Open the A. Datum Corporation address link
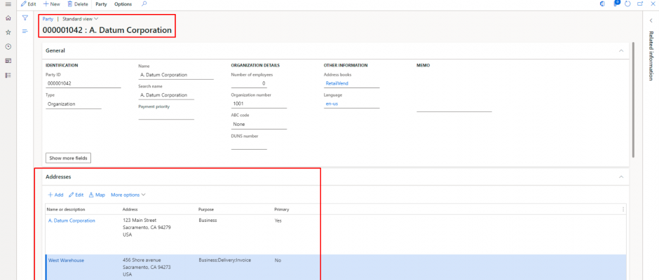 72,220
